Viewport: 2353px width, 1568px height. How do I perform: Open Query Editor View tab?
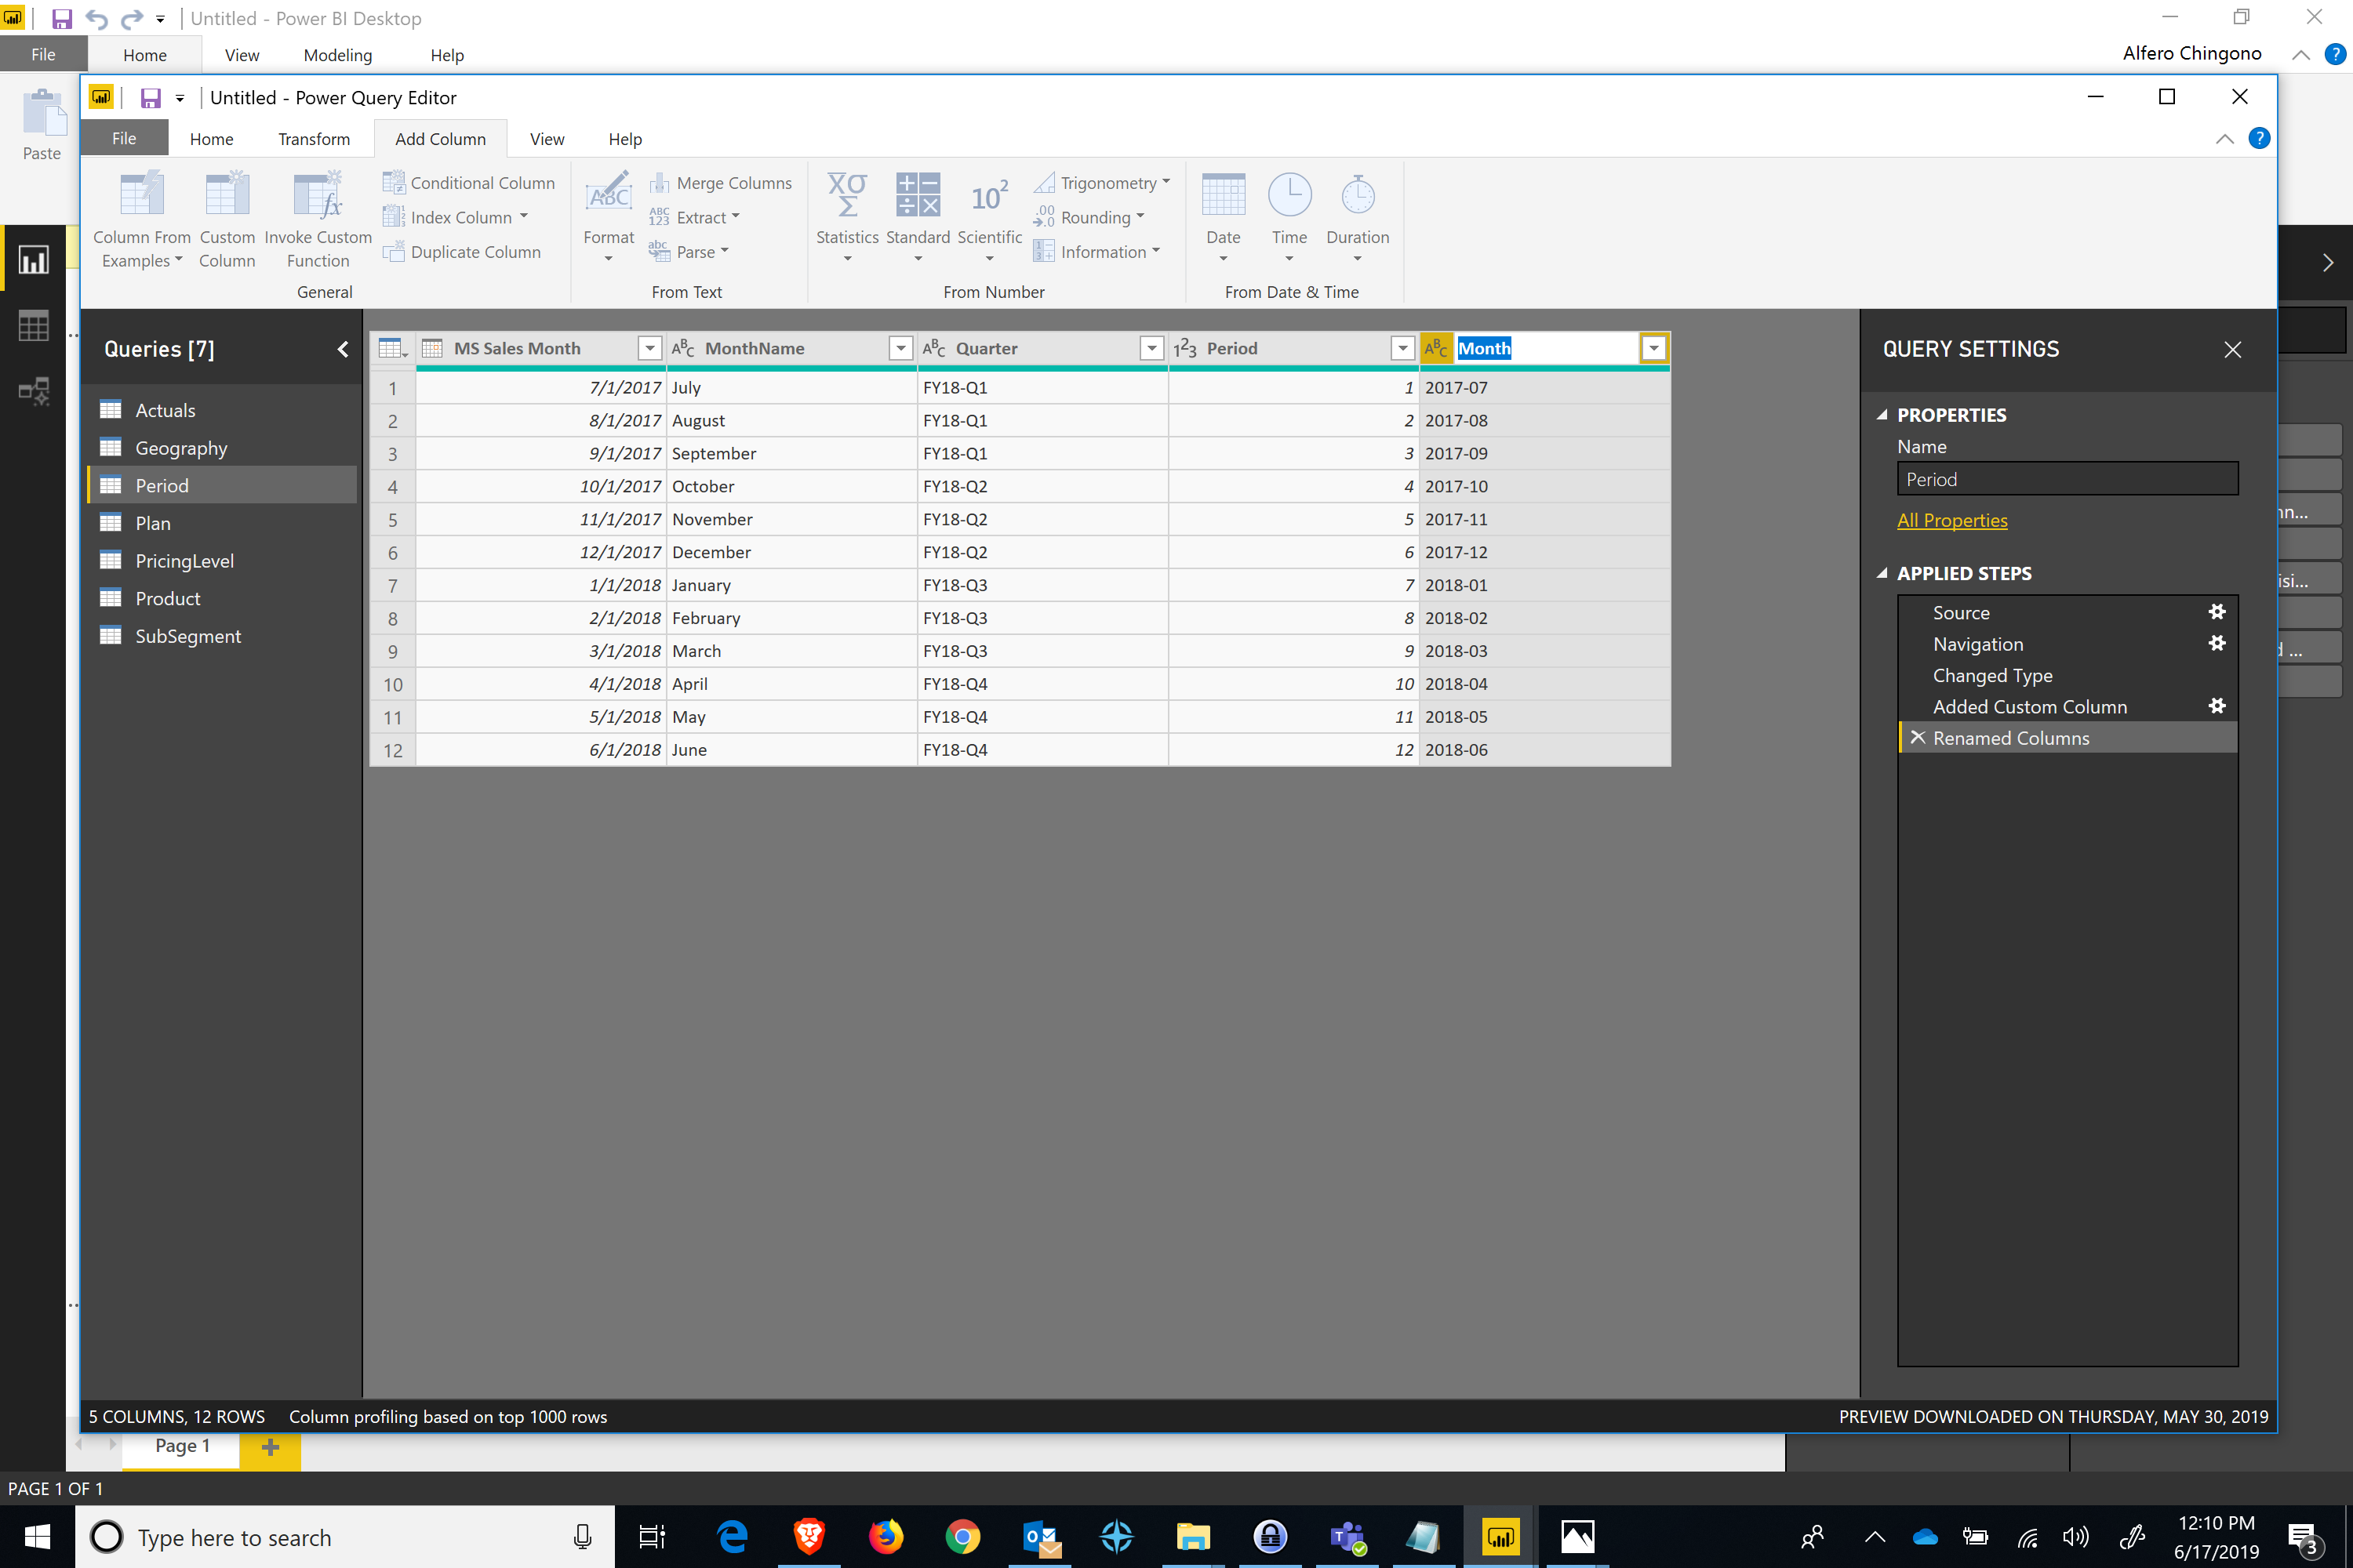[x=547, y=139]
